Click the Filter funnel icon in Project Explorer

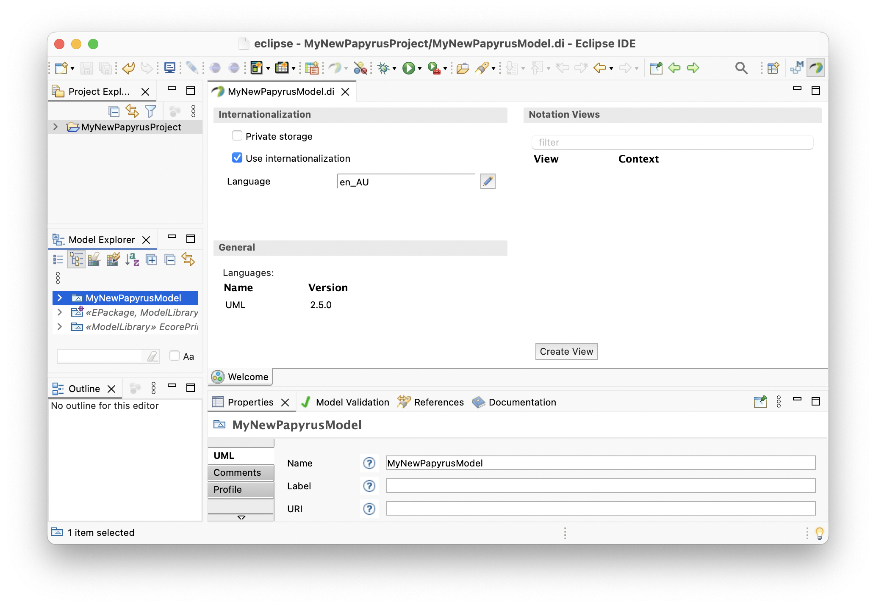pyautogui.click(x=150, y=111)
